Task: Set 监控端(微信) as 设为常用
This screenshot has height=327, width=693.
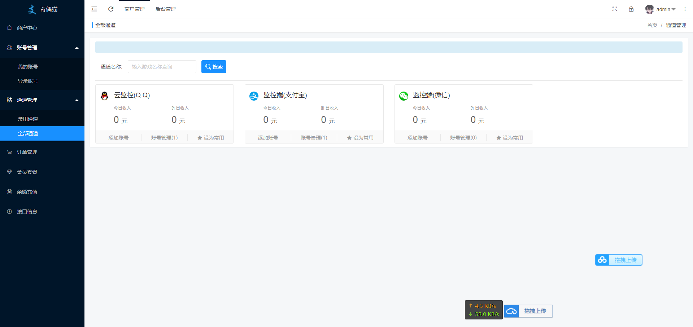Action: [510, 138]
